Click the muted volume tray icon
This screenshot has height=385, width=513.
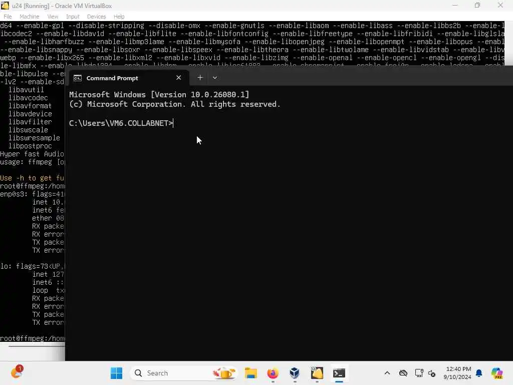pos(431,373)
